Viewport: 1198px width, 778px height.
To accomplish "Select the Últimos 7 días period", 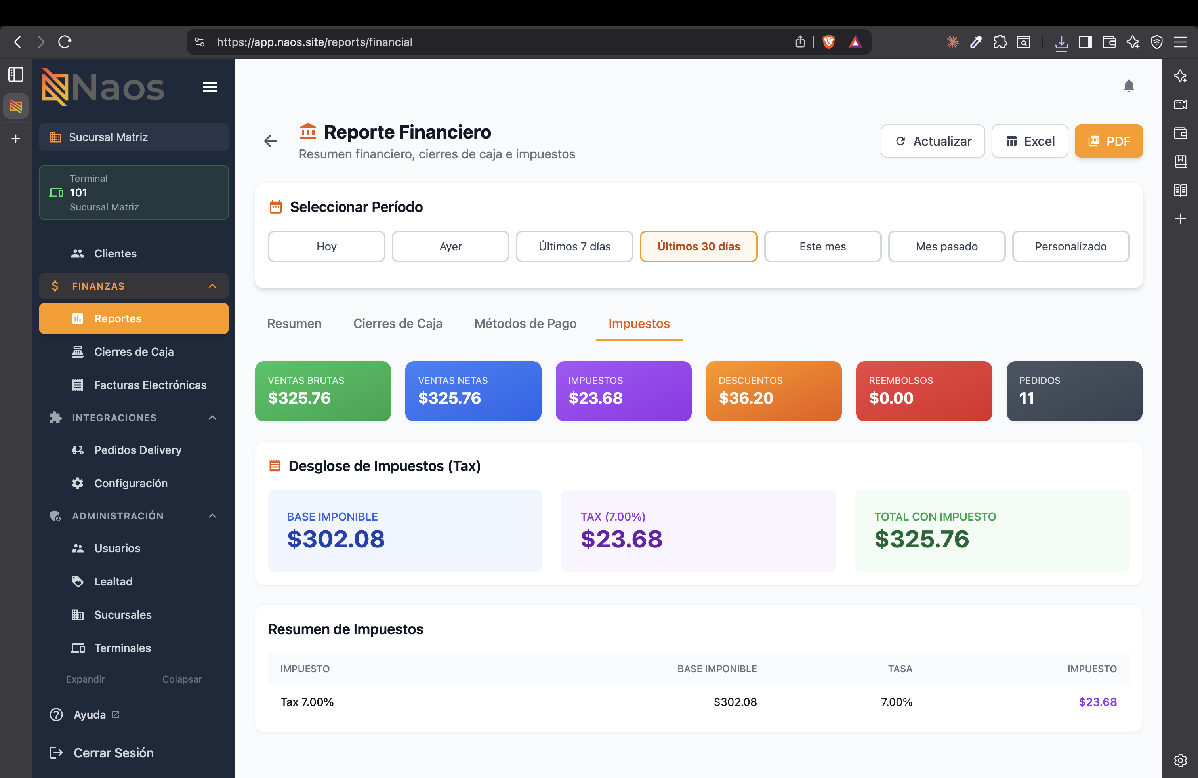I will pos(574,246).
